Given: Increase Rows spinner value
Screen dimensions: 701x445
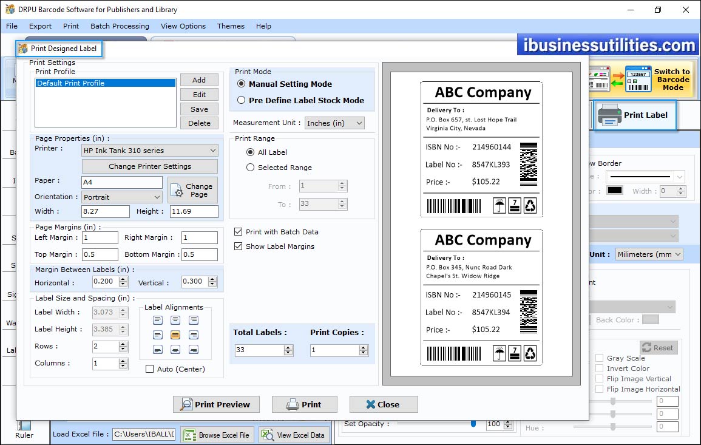Looking at the screenshot, I should click(123, 344).
